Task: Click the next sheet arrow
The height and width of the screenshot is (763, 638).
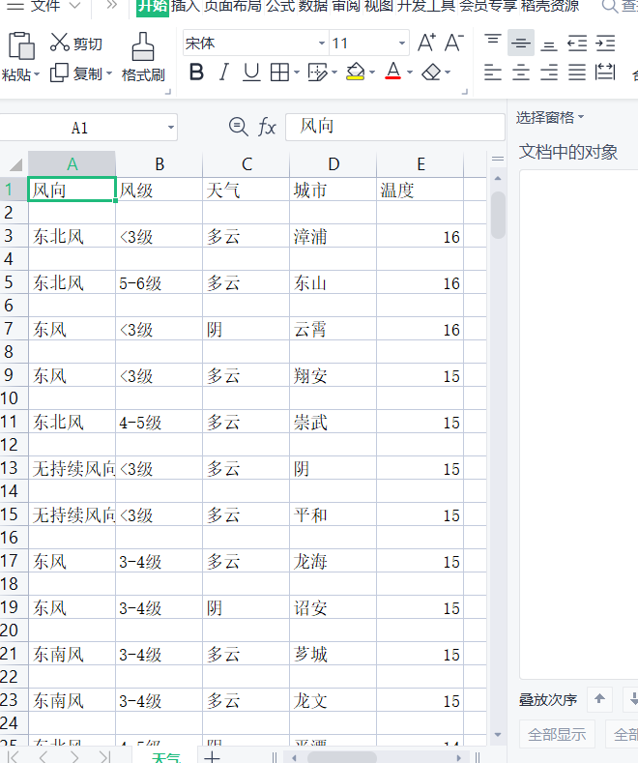Action: 74,756
